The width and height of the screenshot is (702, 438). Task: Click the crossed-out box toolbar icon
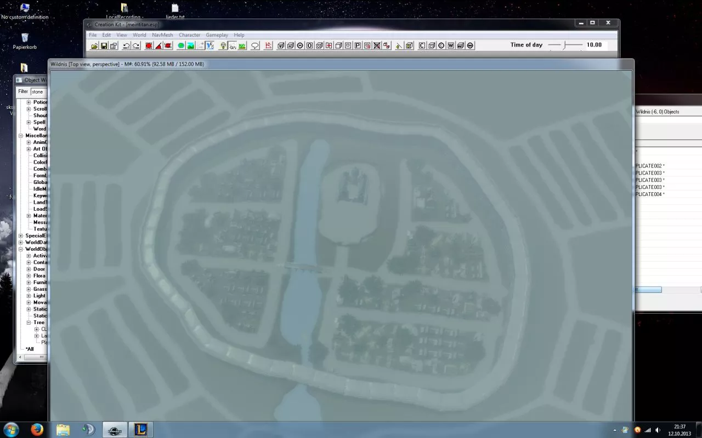click(x=377, y=45)
